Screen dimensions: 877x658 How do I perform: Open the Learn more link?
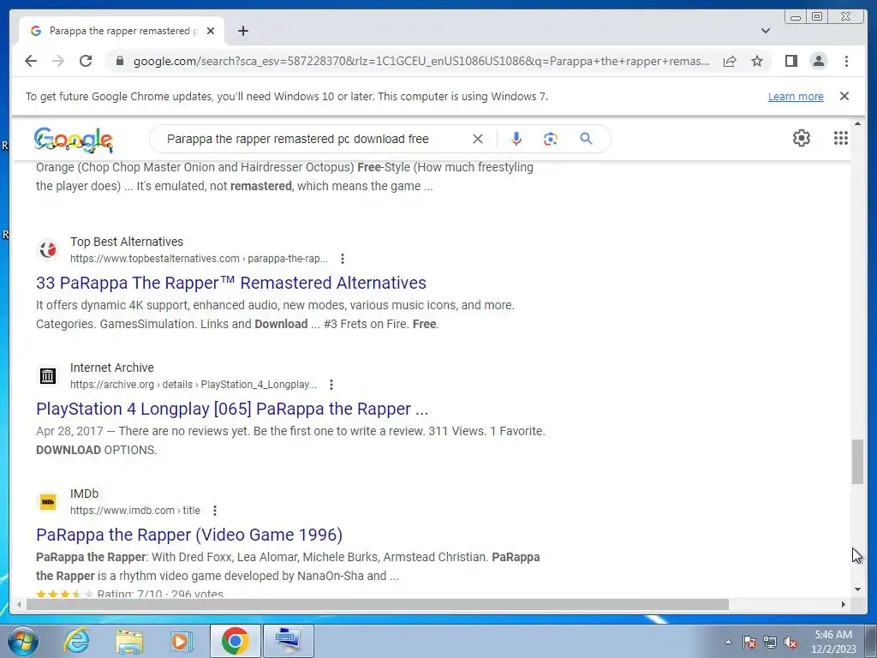point(796,96)
